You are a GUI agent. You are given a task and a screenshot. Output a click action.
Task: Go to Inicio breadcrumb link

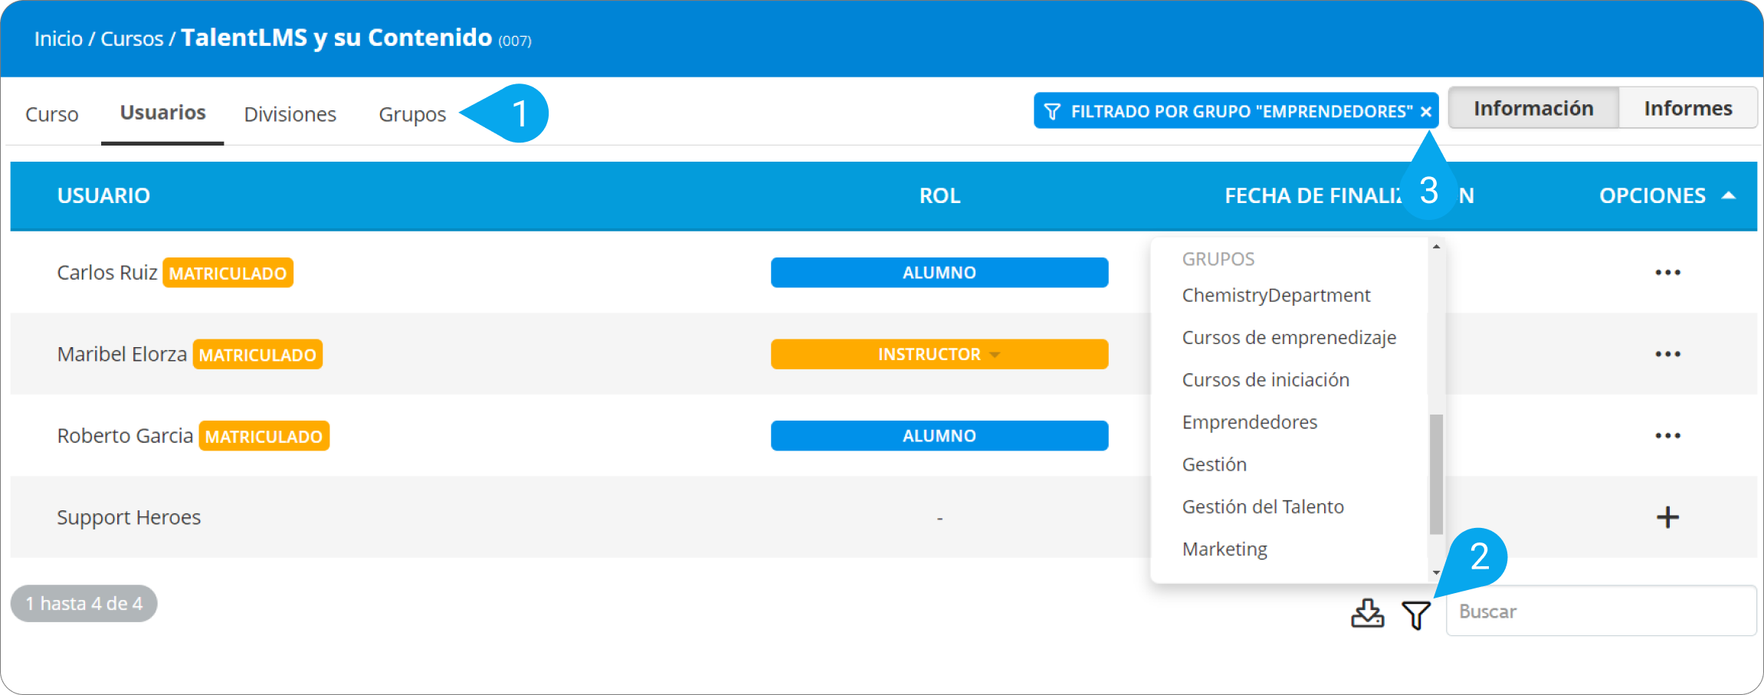click(58, 38)
